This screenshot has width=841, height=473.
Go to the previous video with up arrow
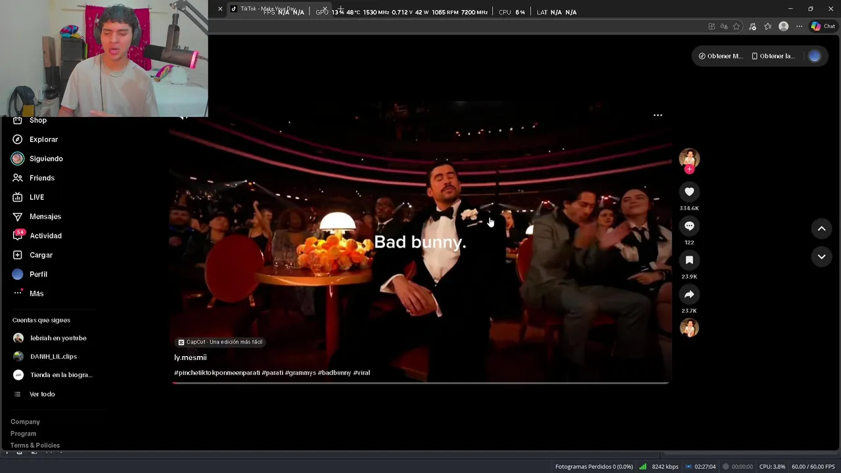pyautogui.click(x=821, y=229)
